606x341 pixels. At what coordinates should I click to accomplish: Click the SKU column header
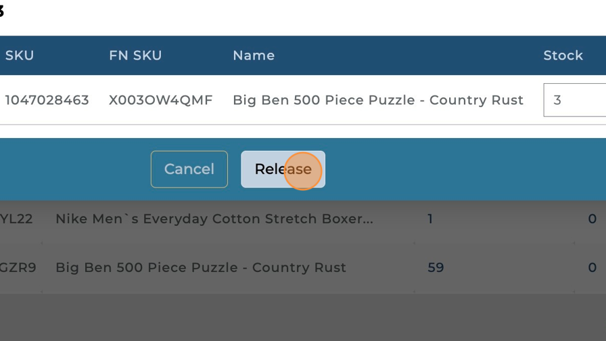20,55
